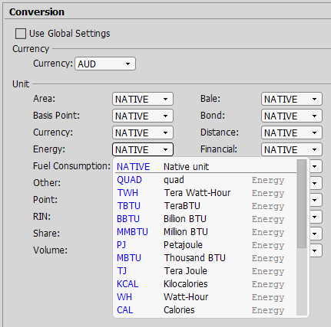Click the Point label
The image size is (331, 327).
[45, 200]
